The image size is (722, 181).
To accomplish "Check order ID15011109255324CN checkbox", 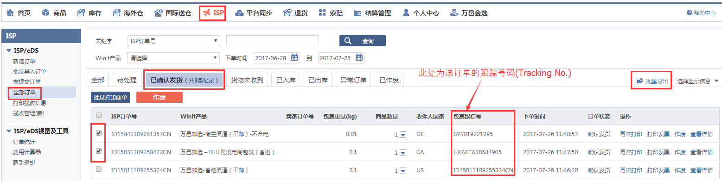I will (98, 169).
